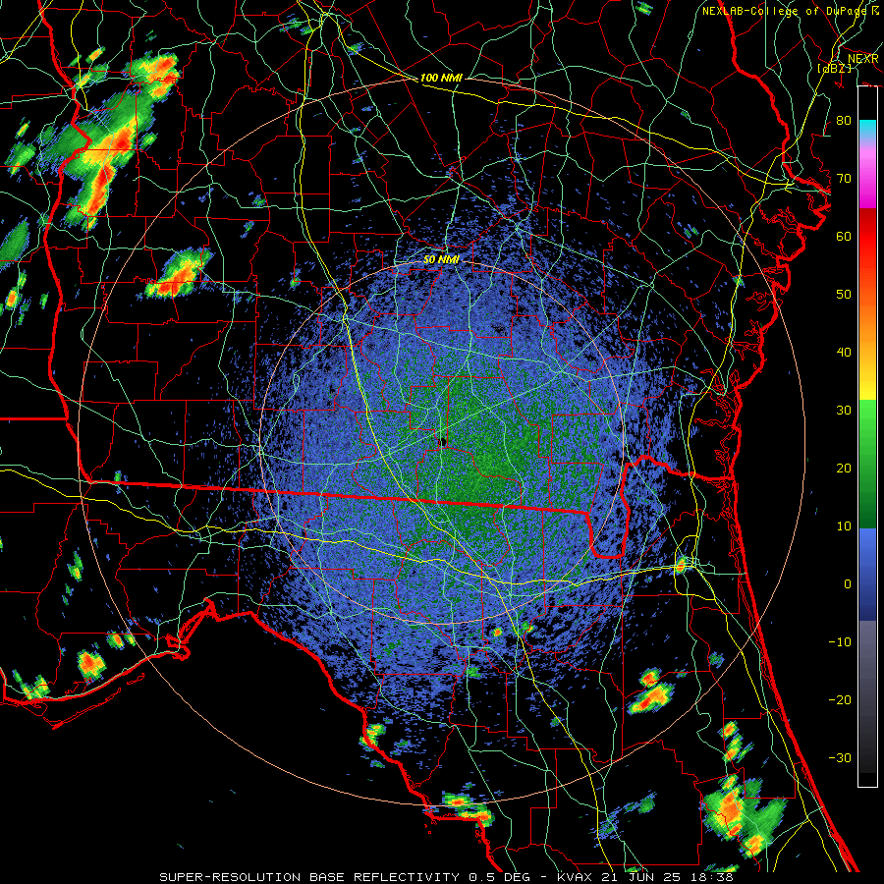Click the NEXR label above the color scale
This screenshot has height=884, width=884.
pyautogui.click(x=863, y=59)
